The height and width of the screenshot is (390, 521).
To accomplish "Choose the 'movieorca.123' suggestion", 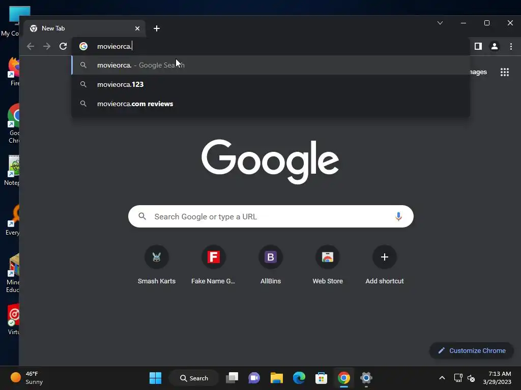I will pyautogui.click(x=271, y=84).
